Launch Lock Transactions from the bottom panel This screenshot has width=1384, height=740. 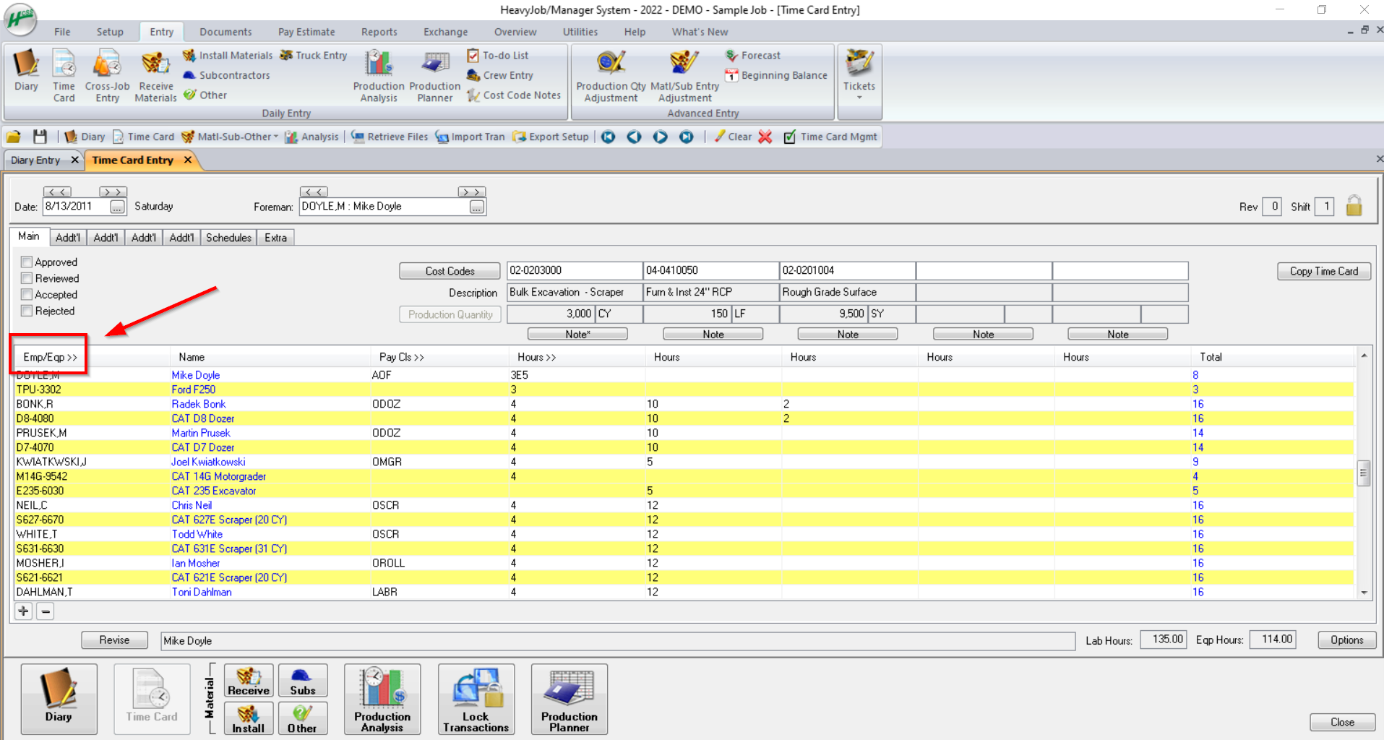click(x=476, y=697)
